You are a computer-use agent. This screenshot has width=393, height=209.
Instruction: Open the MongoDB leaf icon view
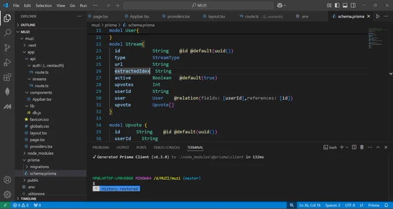(x=8, y=92)
